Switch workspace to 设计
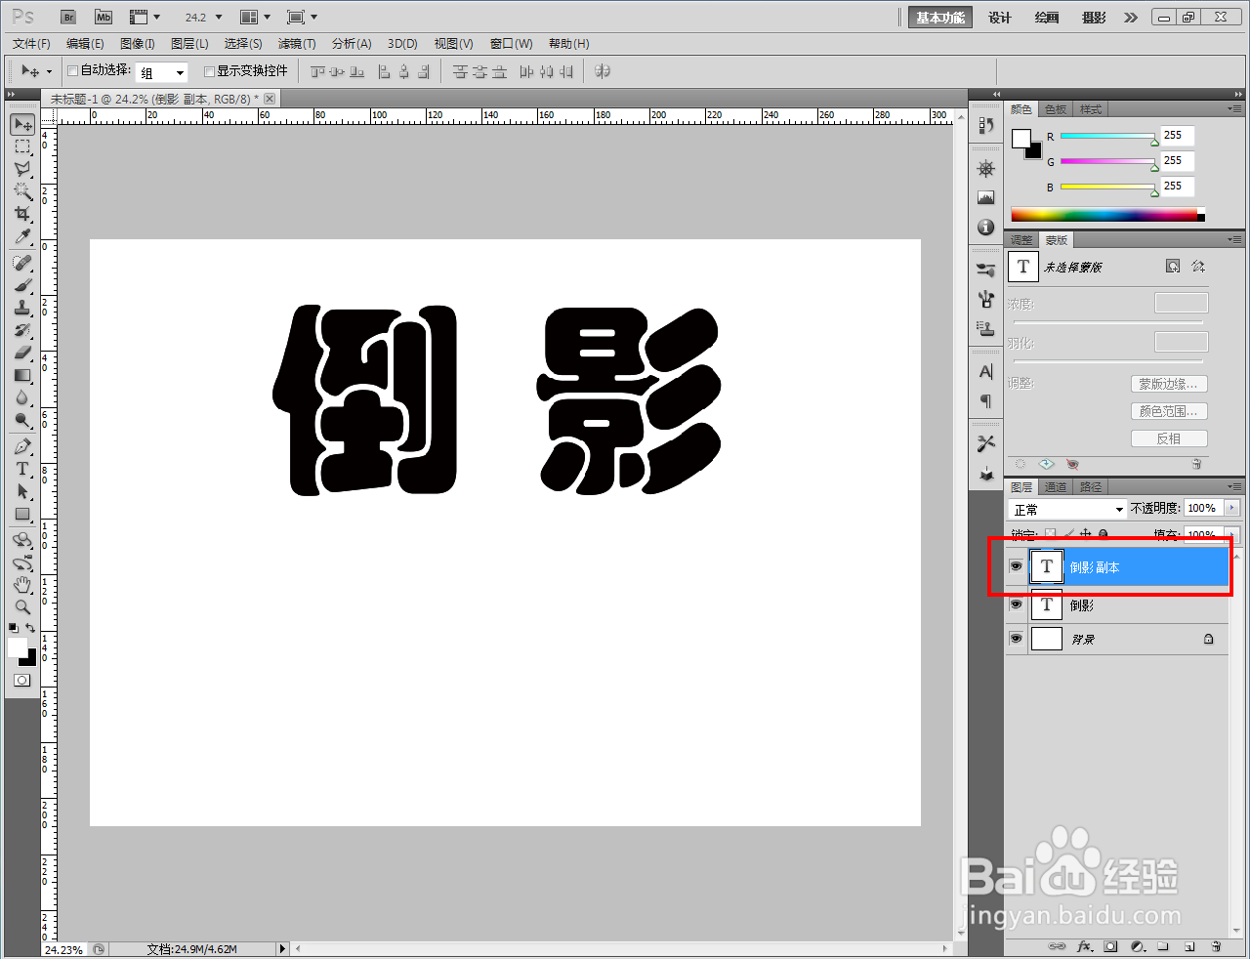Screen dimensions: 1250x959 click(x=999, y=17)
